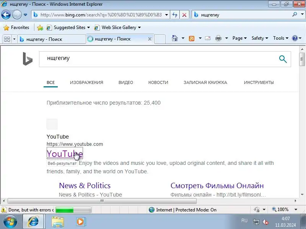Expand the address bar autocomplete dropdown
This screenshot has width=306, height=229.
pyautogui.click(x=166, y=15)
